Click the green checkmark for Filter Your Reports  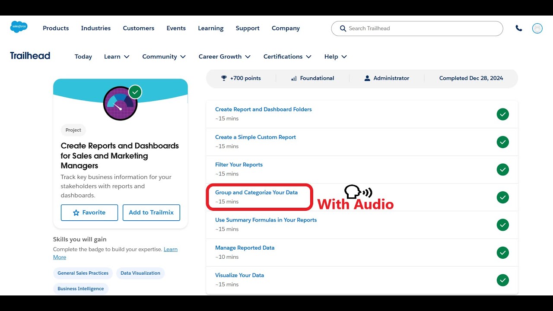503,170
